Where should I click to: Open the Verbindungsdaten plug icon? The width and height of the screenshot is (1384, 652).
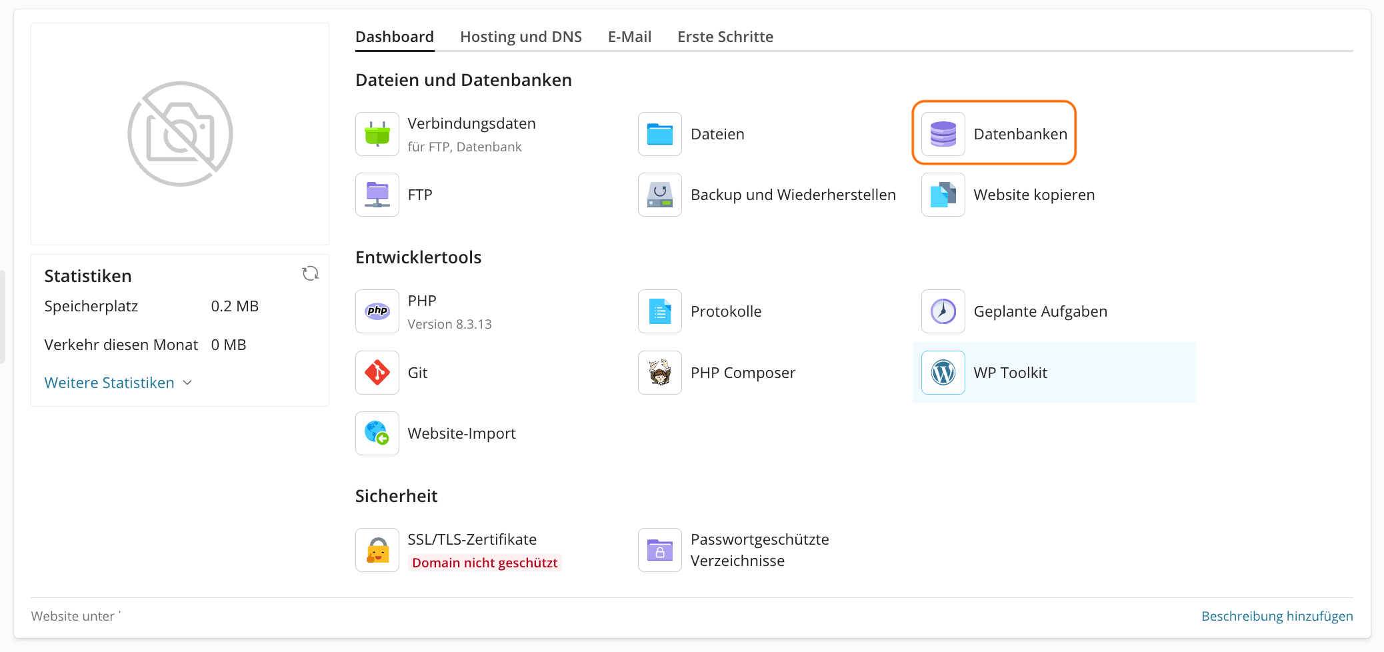point(377,134)
